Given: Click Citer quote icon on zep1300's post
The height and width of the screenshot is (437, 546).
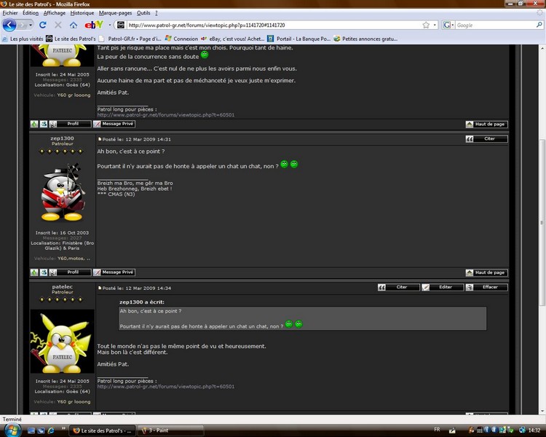Looking at the screenshot, I should coord(486,138).
